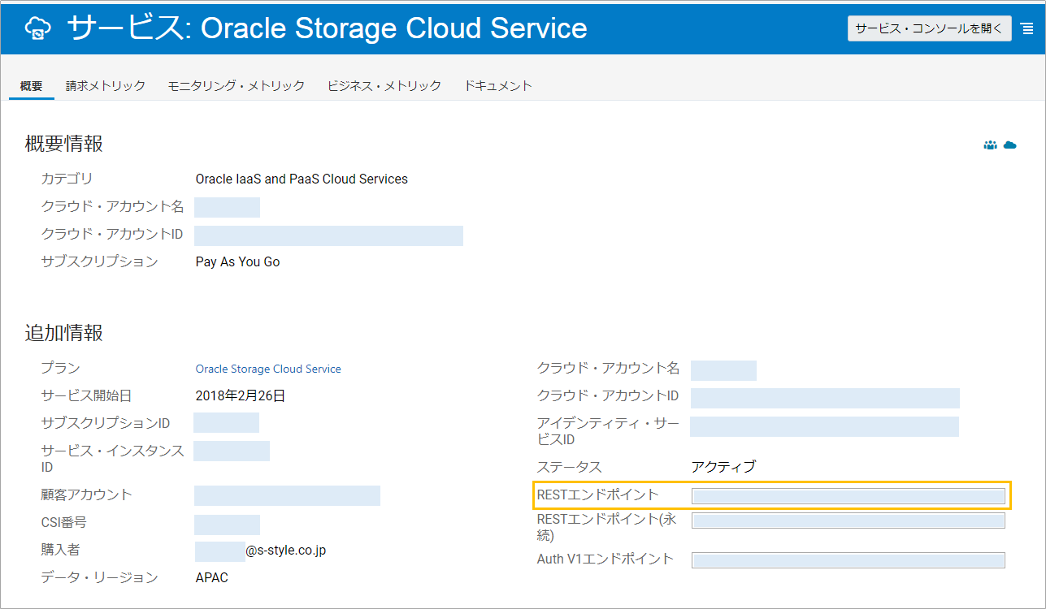Click the アクティブ status value
Image resolution: width=1046 pixels, height=609 pixels.
pos(723,467)
